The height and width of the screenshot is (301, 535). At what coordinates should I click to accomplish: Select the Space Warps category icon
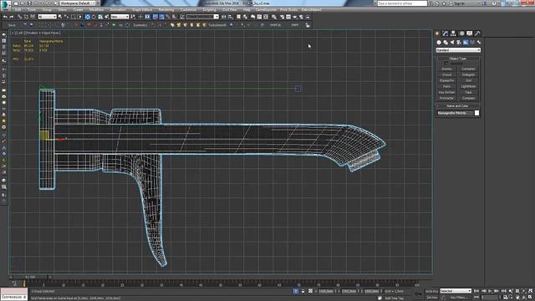[472, 43]
